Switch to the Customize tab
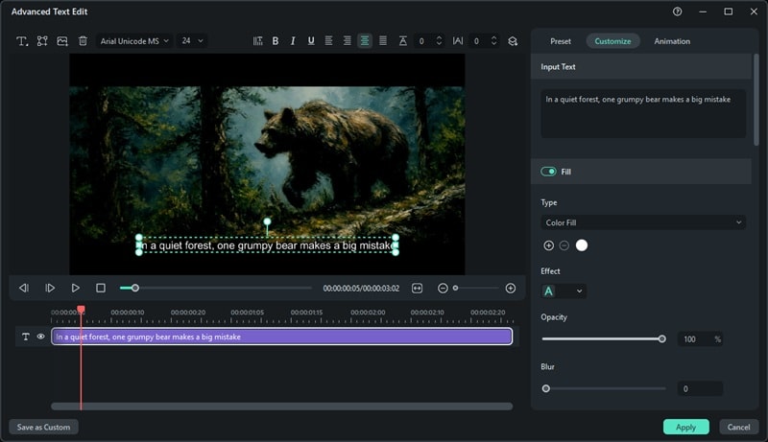This screenshot has height=442, width=768. 612,41
